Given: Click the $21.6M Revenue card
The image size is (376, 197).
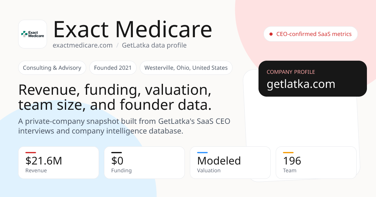Looking at the screenshot, I should (59, 163).
